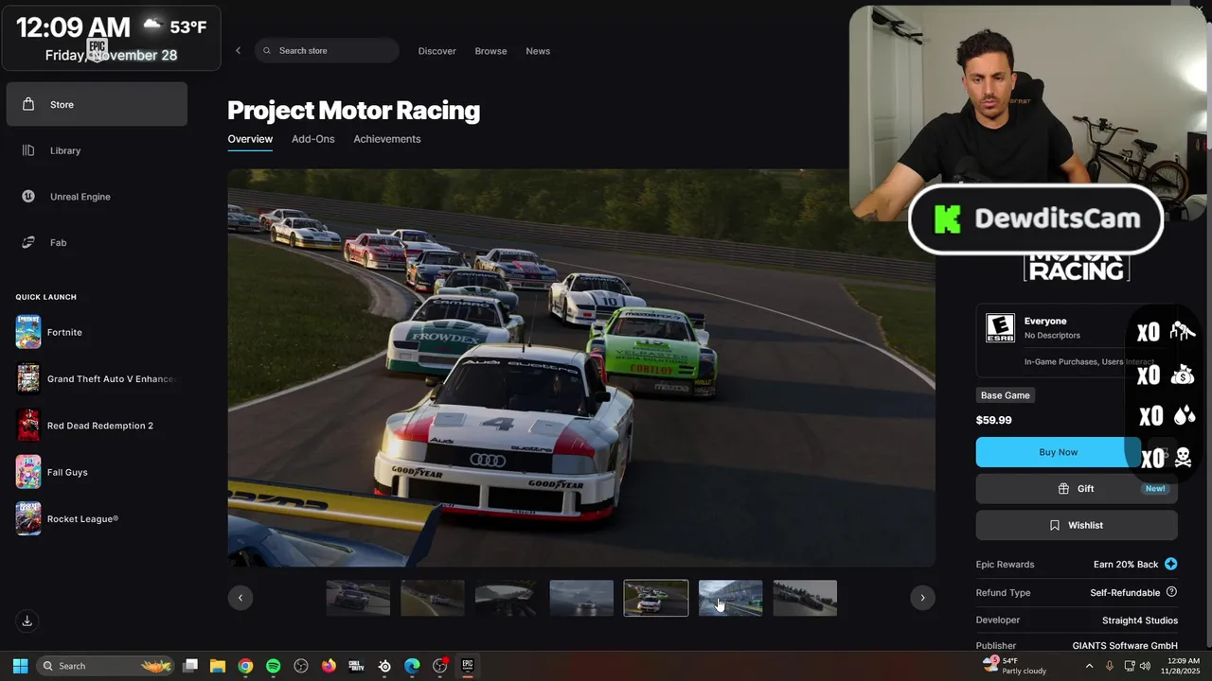Click Epic Games Launcher taskbar icon
1212x681 pixels.
click(468, 666)
